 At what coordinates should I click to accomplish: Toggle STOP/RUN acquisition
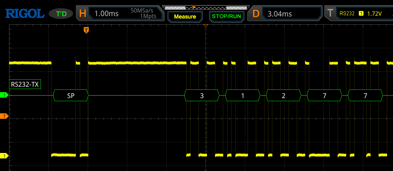(227, 16)
